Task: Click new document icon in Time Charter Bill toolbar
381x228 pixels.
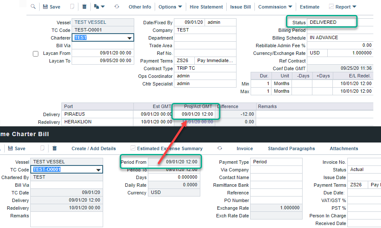Action: click(42, 148)
